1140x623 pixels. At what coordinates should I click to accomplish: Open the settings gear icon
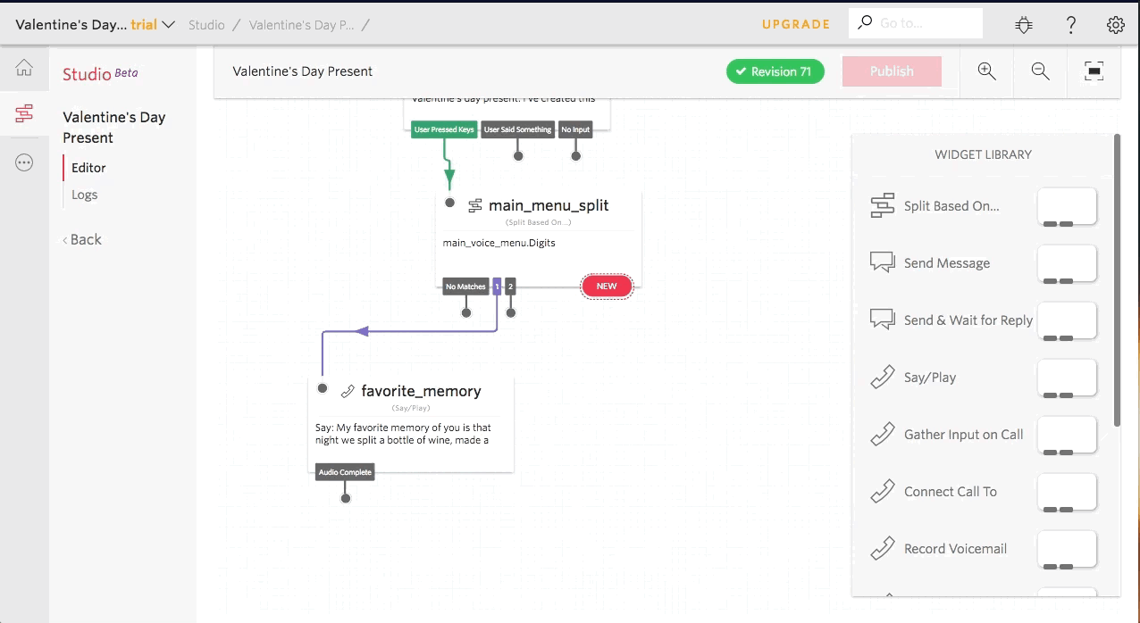click(x=1115, y=25)
